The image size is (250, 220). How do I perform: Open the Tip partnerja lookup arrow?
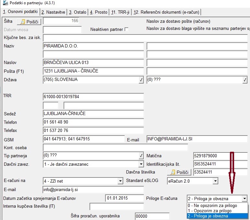tap(141, 156)
